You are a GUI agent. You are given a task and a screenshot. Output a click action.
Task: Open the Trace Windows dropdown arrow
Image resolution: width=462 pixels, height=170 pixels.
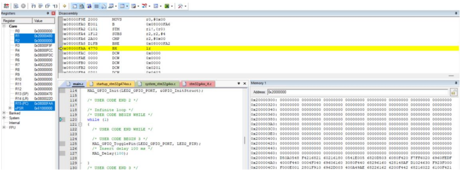[160, 6]
